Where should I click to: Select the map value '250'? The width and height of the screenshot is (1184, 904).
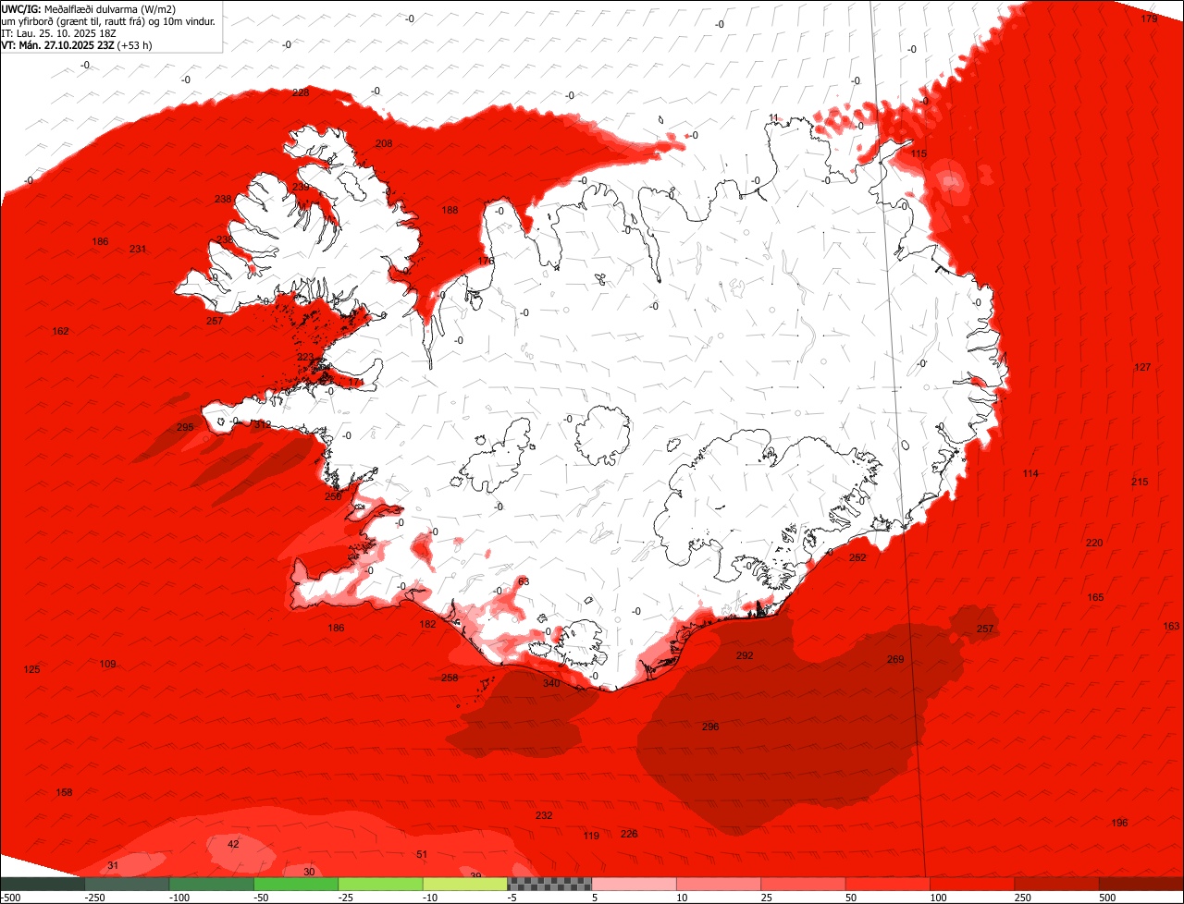coord(333,496)
